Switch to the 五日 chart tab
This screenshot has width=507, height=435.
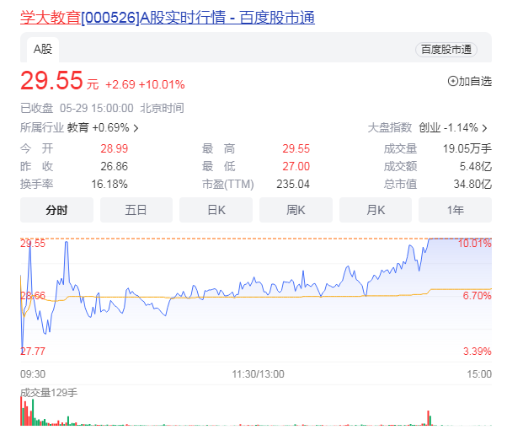pos(136,210)
